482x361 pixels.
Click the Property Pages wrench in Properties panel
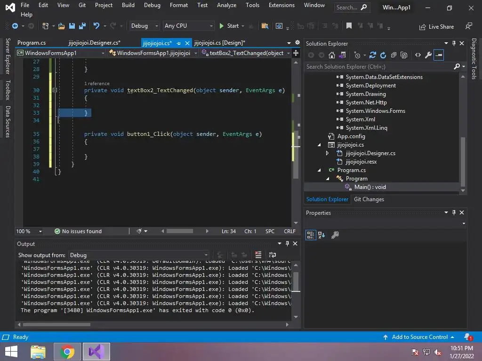click(x=335, y=235)
